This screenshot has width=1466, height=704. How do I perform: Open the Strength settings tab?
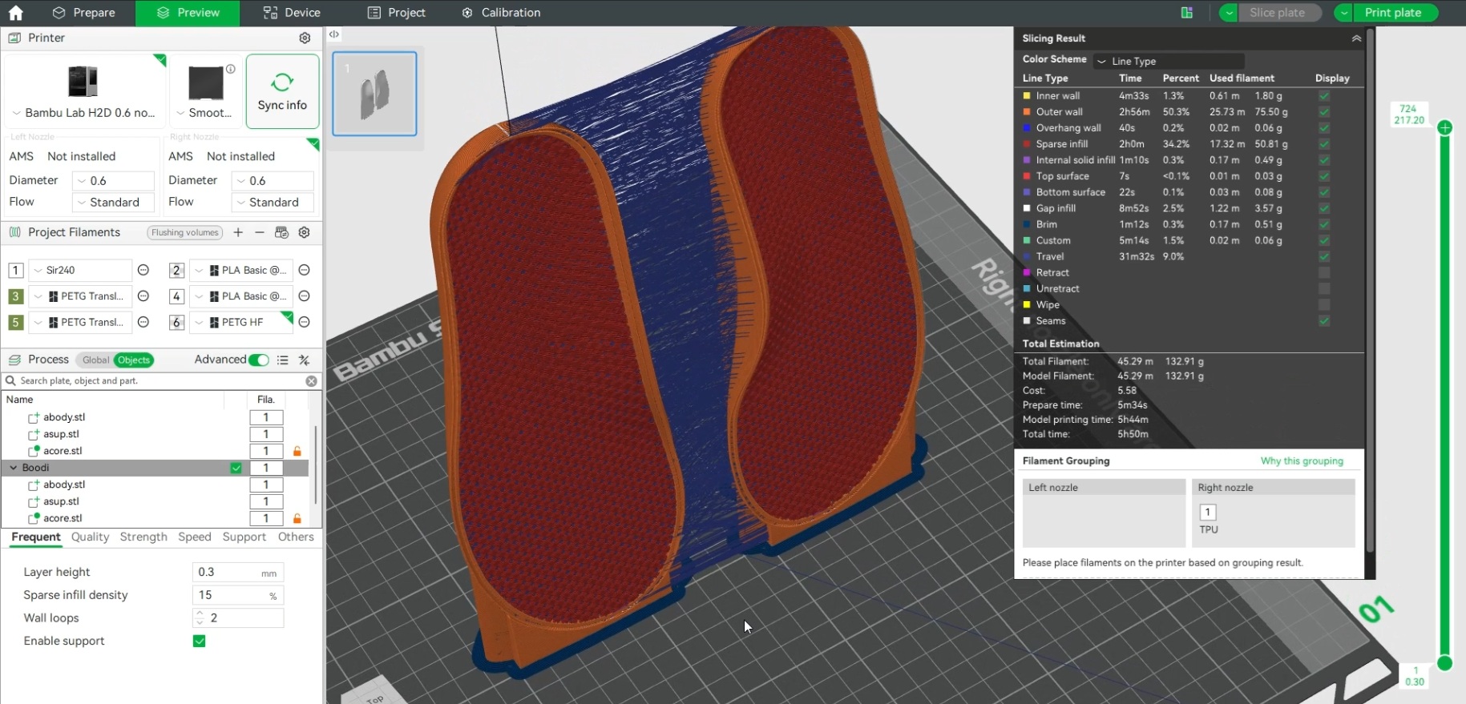(143, 537)
